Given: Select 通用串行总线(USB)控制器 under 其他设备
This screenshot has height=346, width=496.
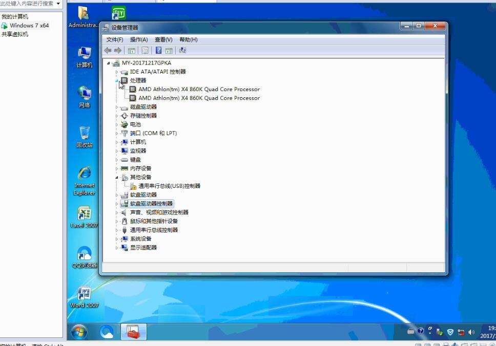Looking at the screenshot, I should tap(169, 186).
